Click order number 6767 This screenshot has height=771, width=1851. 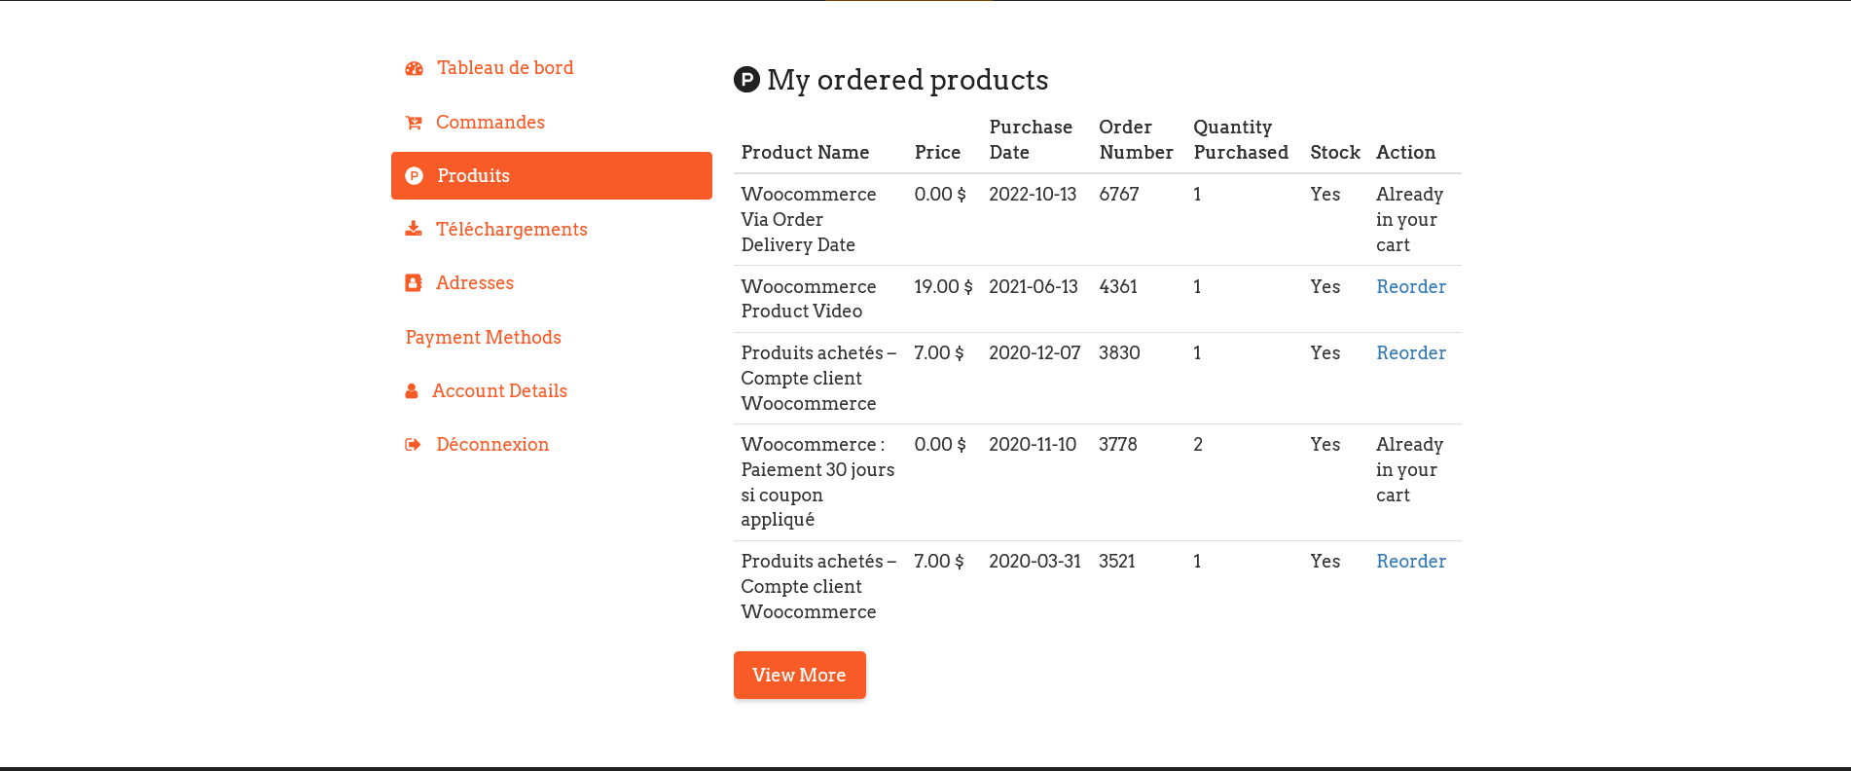coord(1119,195)
